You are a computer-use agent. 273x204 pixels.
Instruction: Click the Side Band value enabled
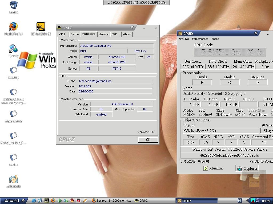[x=101, y=114]
